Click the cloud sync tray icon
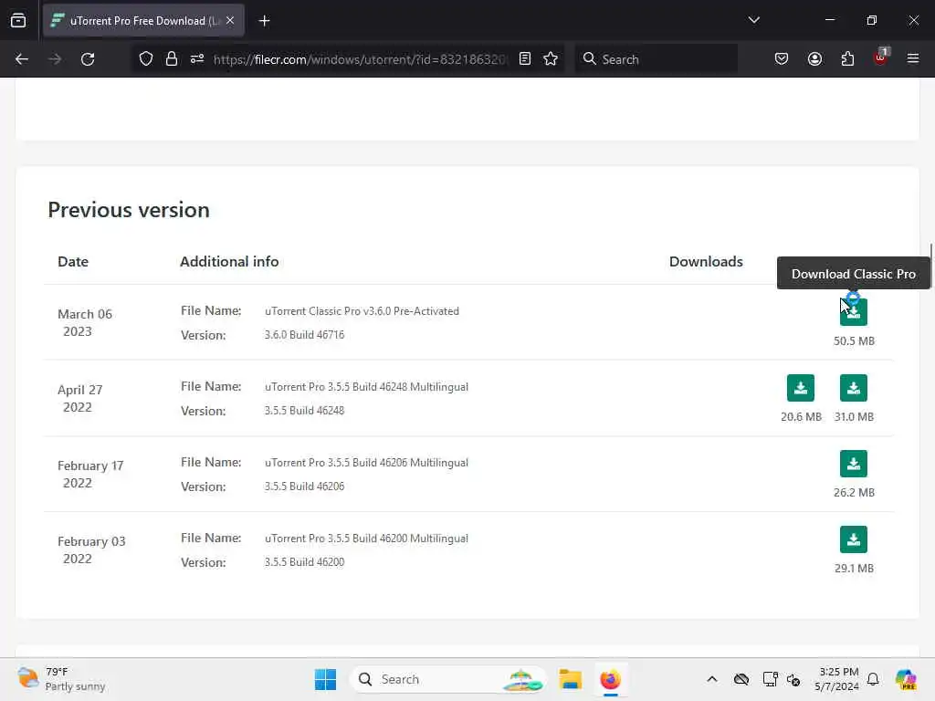This screenshot has height=701, width=935. (741, 679)
